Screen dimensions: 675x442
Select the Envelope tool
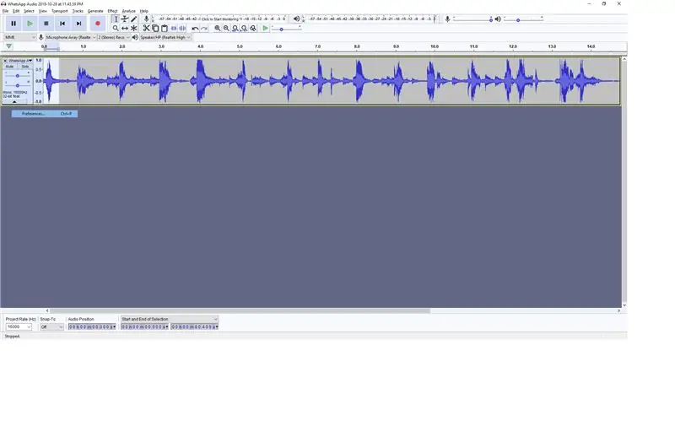tap(124, 19)
